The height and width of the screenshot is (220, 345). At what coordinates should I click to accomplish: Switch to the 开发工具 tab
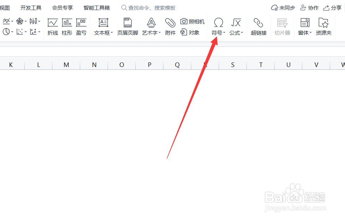31,8
